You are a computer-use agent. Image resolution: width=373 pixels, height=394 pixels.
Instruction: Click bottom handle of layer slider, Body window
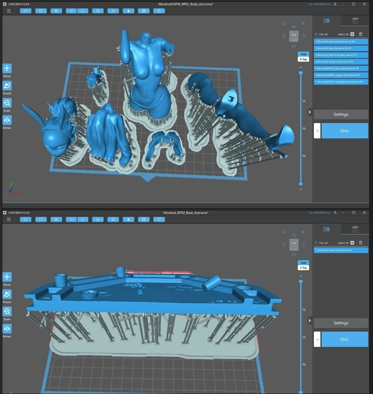point(301,184)
